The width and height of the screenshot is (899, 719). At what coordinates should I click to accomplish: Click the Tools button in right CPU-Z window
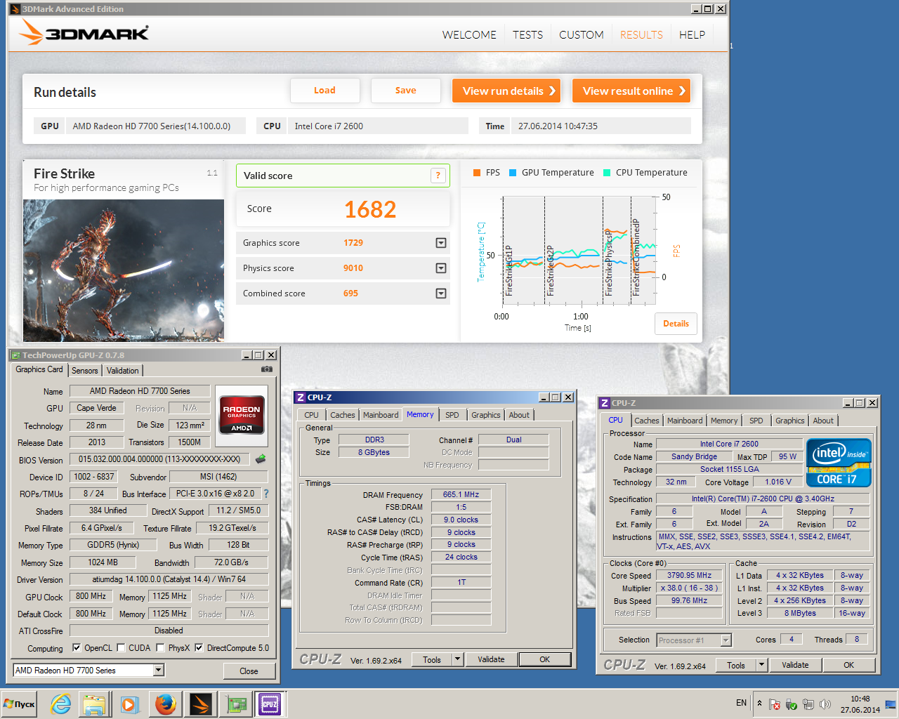736,665
